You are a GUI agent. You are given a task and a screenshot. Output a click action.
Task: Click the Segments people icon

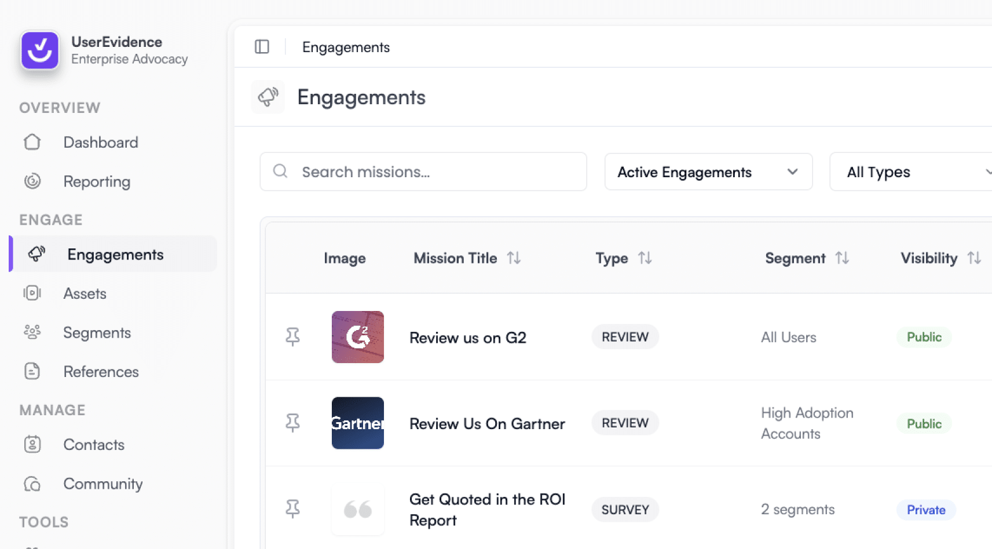point(32,332)
